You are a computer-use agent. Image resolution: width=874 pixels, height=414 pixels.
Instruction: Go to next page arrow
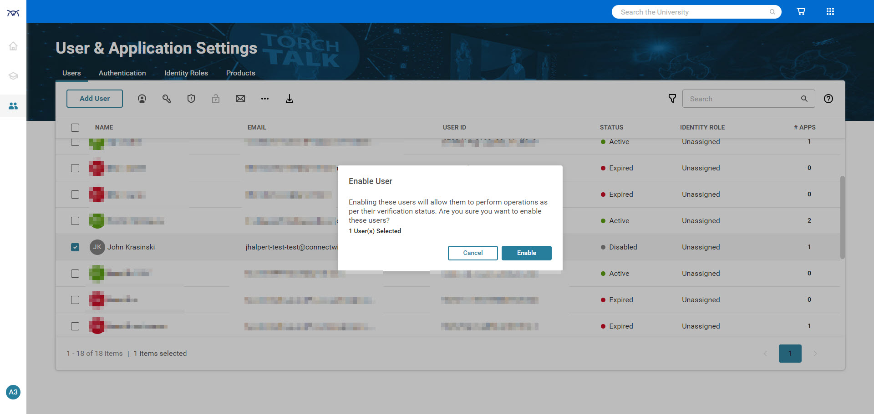(x=815, y=354)
